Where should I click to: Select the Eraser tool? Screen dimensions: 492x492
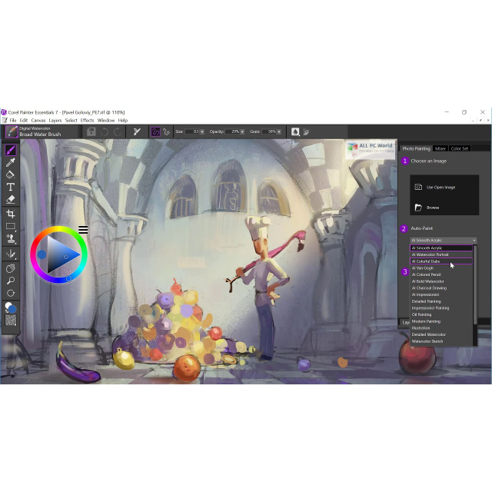pyautogui.click(x=11, y=199)
